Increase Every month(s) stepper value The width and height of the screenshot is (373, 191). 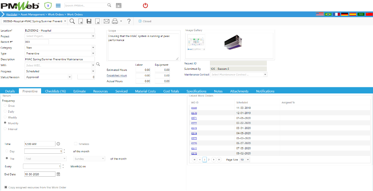(63, 165)
